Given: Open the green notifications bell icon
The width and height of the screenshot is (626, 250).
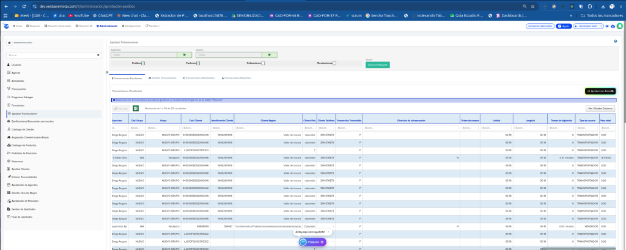Looking at the screenshot, I should pos(620,26).
